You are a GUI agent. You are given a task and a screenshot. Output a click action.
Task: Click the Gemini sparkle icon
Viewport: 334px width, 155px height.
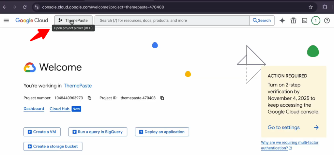tap(282, 21)
